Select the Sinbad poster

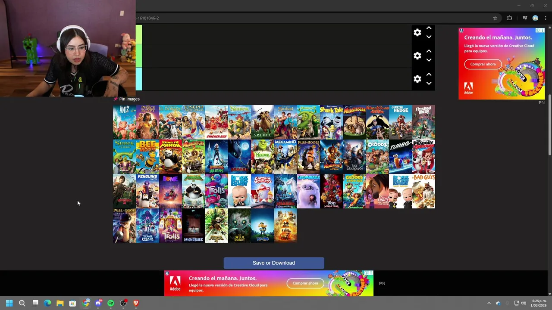(285, 122)
